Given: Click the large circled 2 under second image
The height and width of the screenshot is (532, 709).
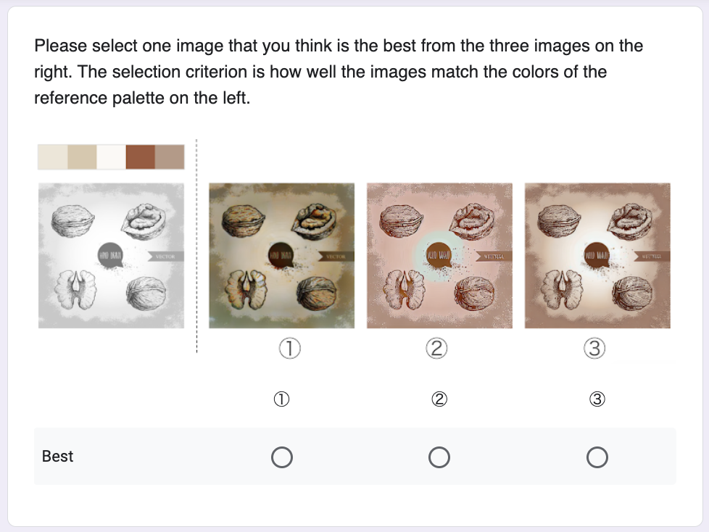Looking at the screenshot, I should (x=436, y=349).
